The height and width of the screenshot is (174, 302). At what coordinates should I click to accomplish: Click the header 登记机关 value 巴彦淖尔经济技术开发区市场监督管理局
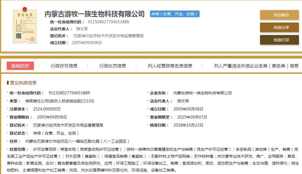click(108, 36)
